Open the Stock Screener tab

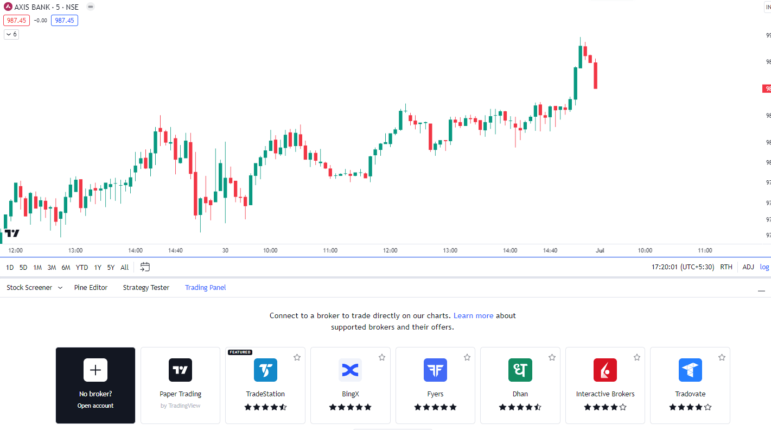click(x=29, y=288)
